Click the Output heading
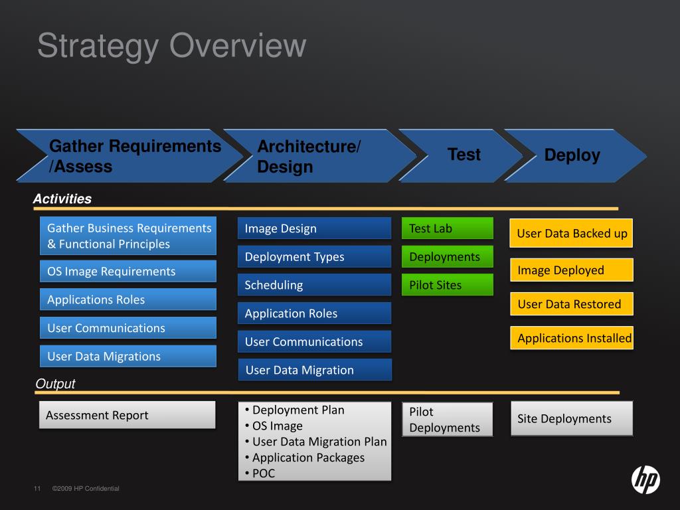This screenshot has width=680, height=510. pos(55,384)
